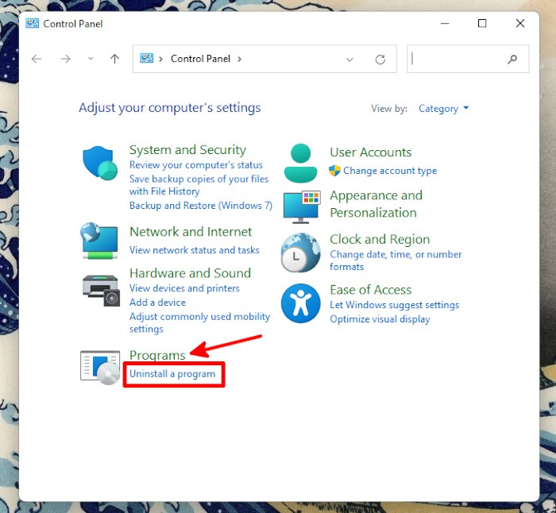Open Save backup copies with File History

click(x=199, y=185)
